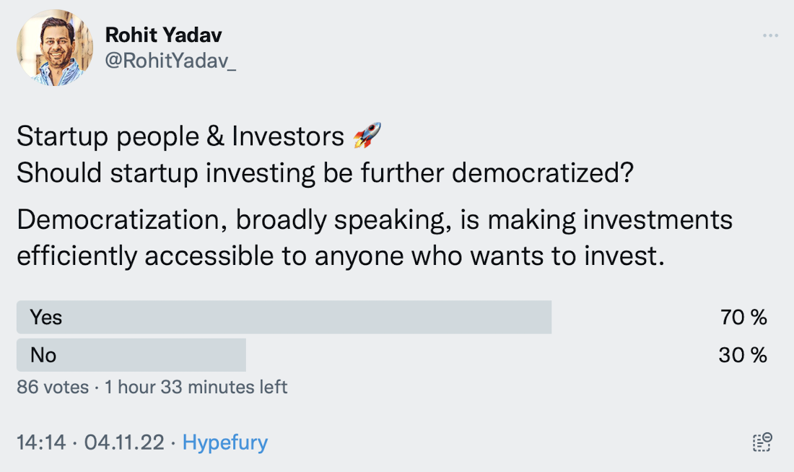Click the 70 % result label

(x=743, y=317)
